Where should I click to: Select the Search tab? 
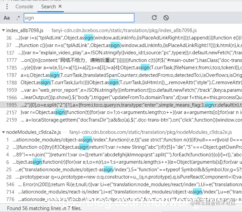pyautogui.click(x=48, y=7)
